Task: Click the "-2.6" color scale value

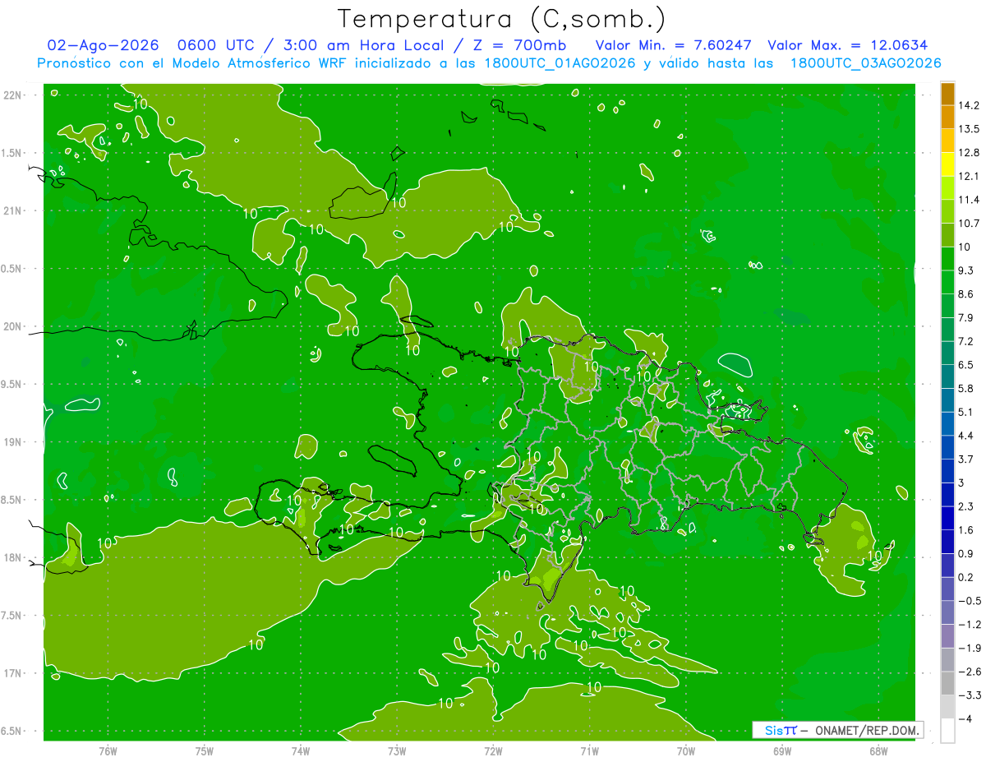Action: tap(969, 672)
